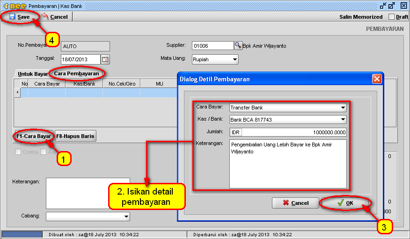Click the MU column header
Viewport: 410px width, 239px height.
pyautogui.click(x=159, y=84)
